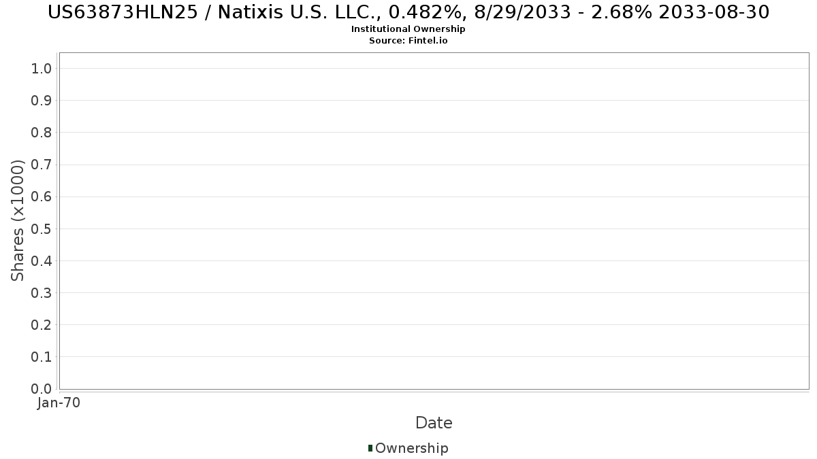Click the Jan-70 x-axis tick label

click(x=59, y=403)
